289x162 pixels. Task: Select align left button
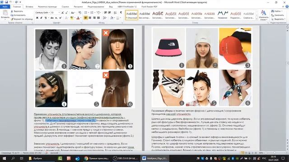coord(86,18)
